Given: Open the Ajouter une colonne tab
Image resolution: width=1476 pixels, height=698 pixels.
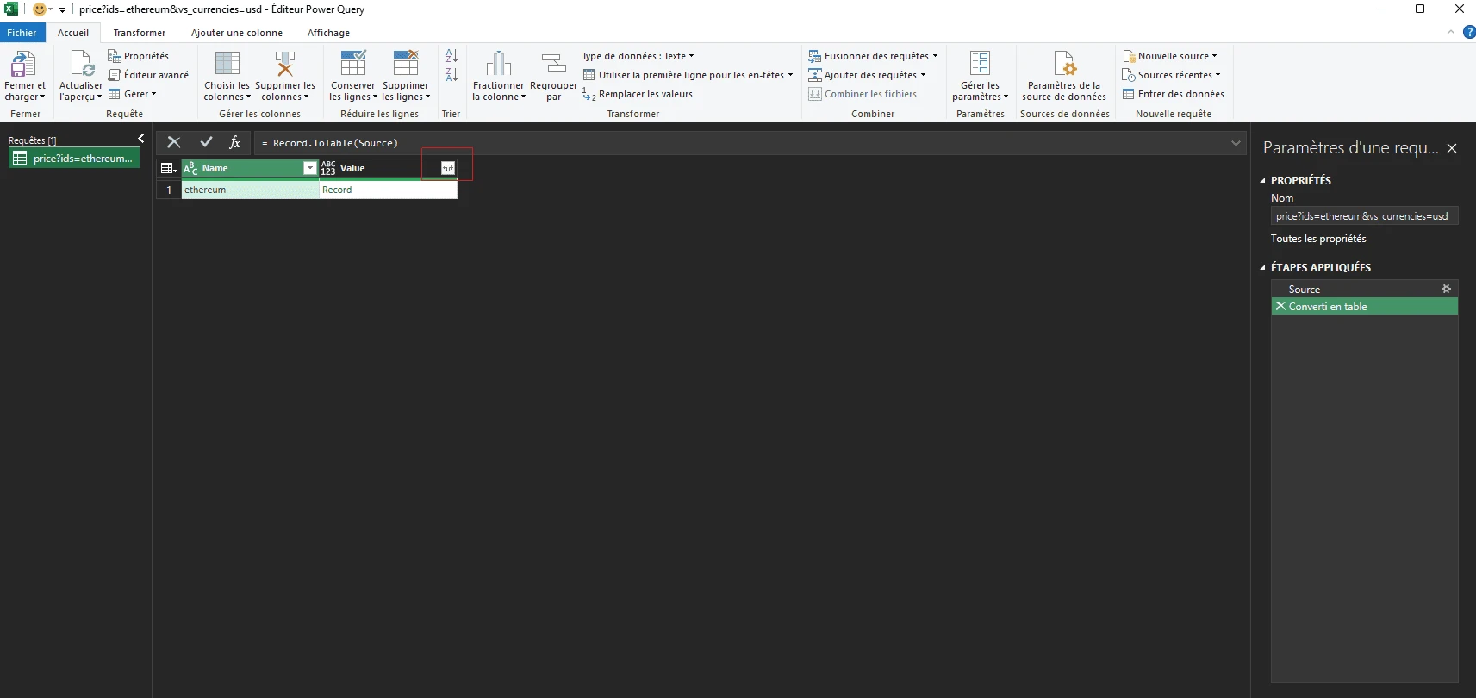Looking at the screenshot, I should coord(236,33).
